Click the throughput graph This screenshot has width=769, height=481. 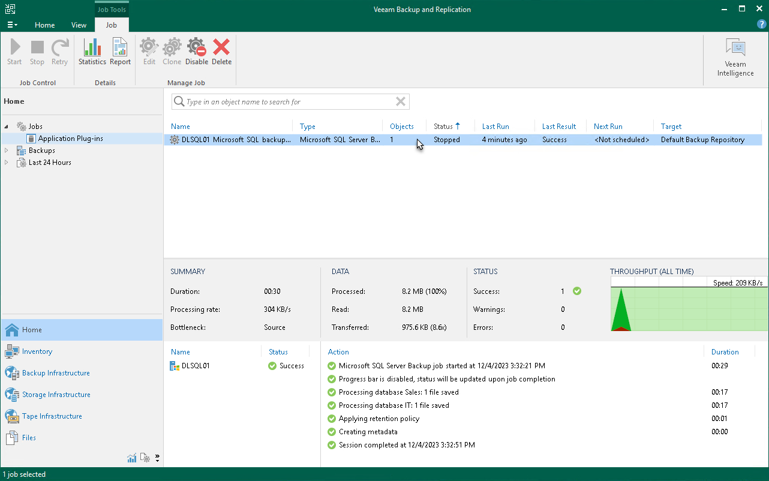tap(689, 304)
